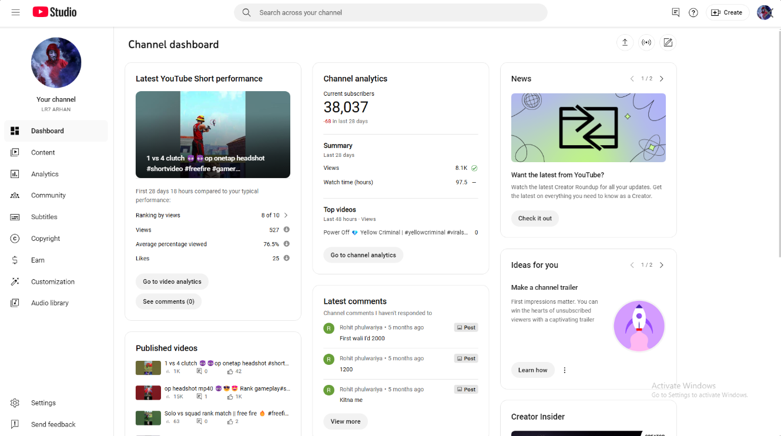Click Go to channel analytics button

coord(363,255)
